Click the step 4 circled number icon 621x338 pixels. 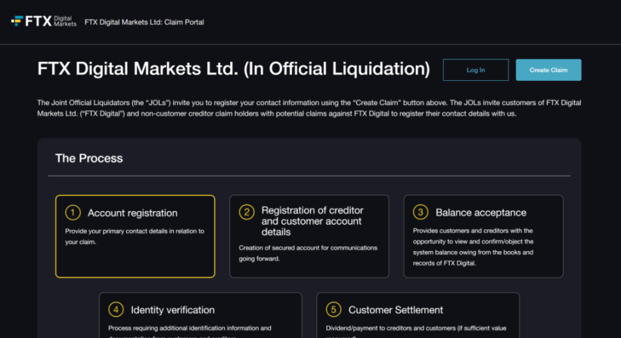point(116,310)
